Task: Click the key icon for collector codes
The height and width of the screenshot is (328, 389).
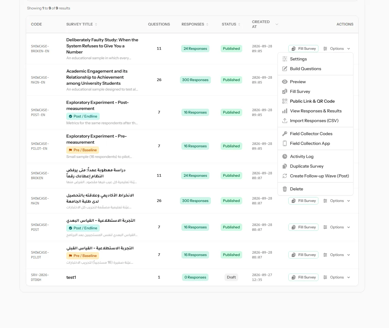Action: point(285,134)
